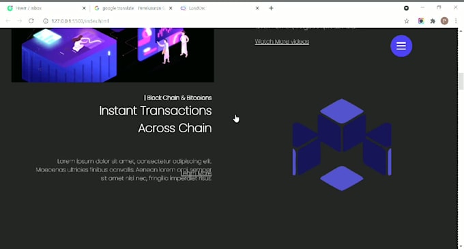Close the Fiverr Inbox tab

point(84,8)
